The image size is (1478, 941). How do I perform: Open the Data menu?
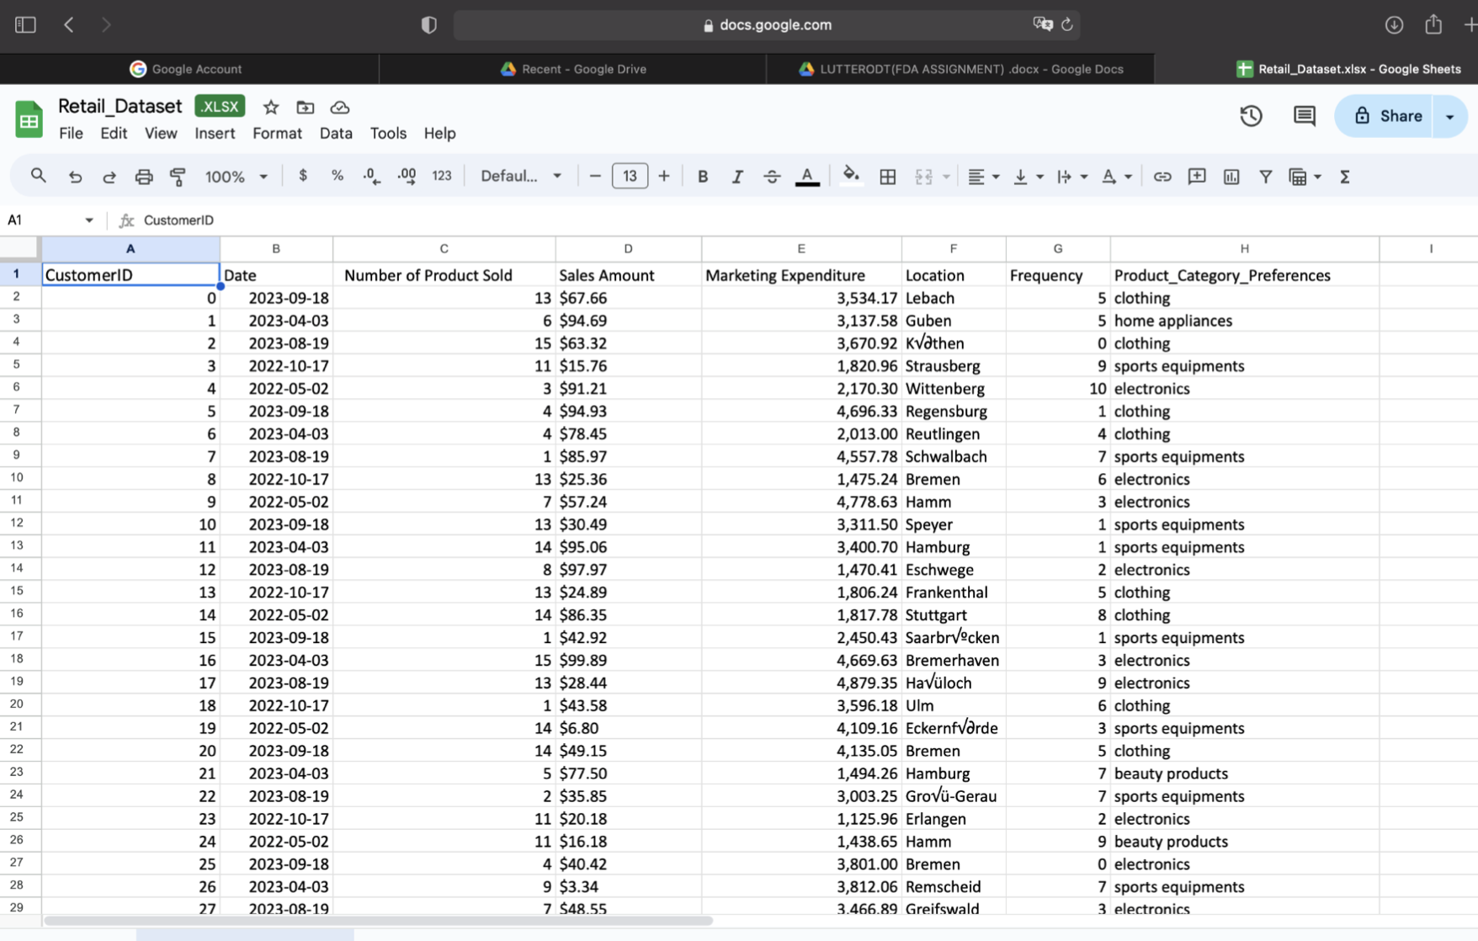coord(336,133)
